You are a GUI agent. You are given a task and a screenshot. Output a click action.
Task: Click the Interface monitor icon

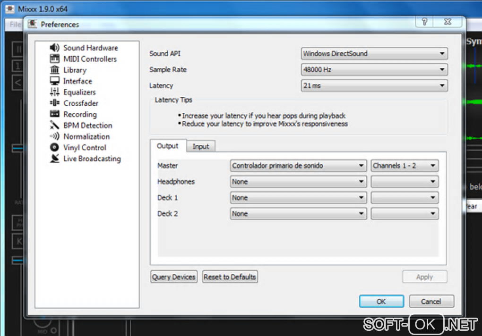(54, 81)
